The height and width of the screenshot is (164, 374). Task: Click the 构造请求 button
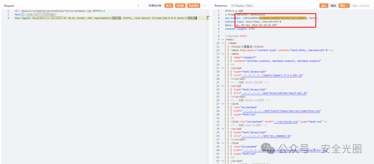[194, 6]
